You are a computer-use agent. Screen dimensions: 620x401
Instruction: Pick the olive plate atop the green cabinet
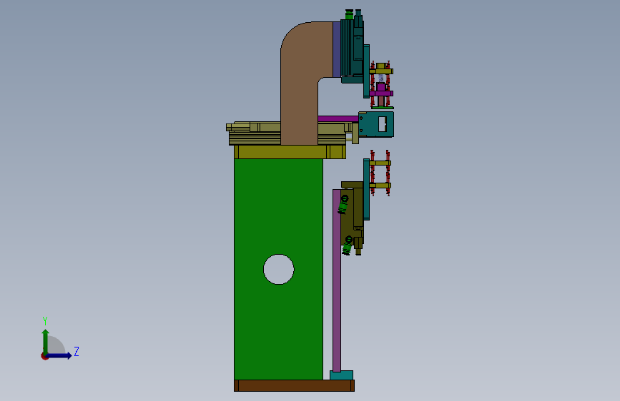(290, 152)
